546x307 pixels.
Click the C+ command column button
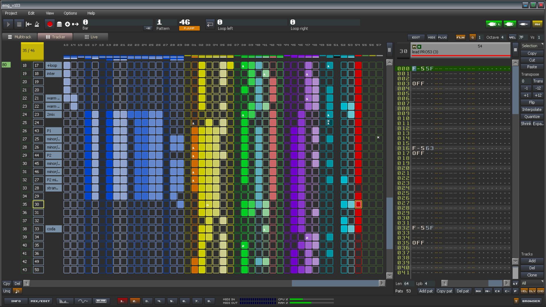(497, 291)
